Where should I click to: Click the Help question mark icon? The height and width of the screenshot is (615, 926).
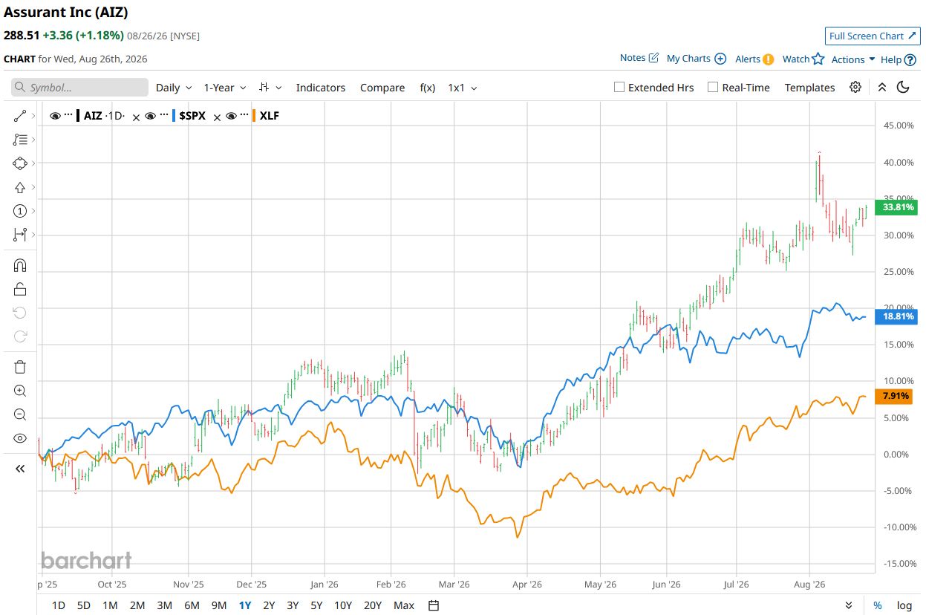[910, 59]
